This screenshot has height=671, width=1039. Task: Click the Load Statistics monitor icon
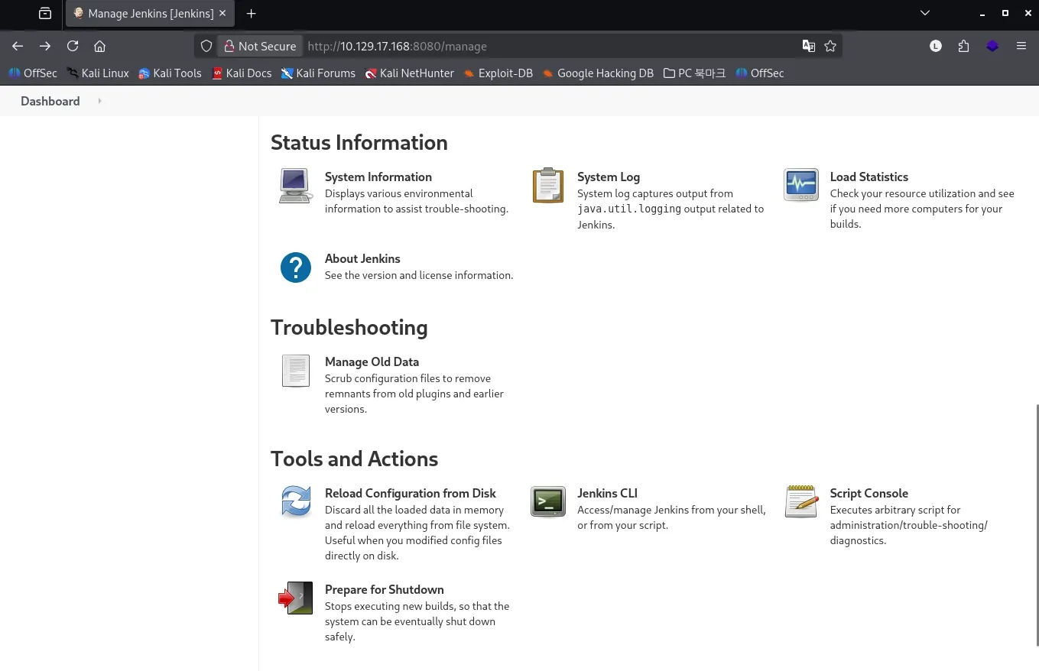[x=801, y=185]
